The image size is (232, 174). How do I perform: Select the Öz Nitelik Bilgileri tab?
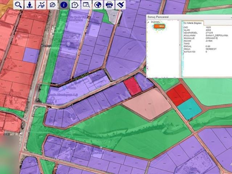(192, 23)
